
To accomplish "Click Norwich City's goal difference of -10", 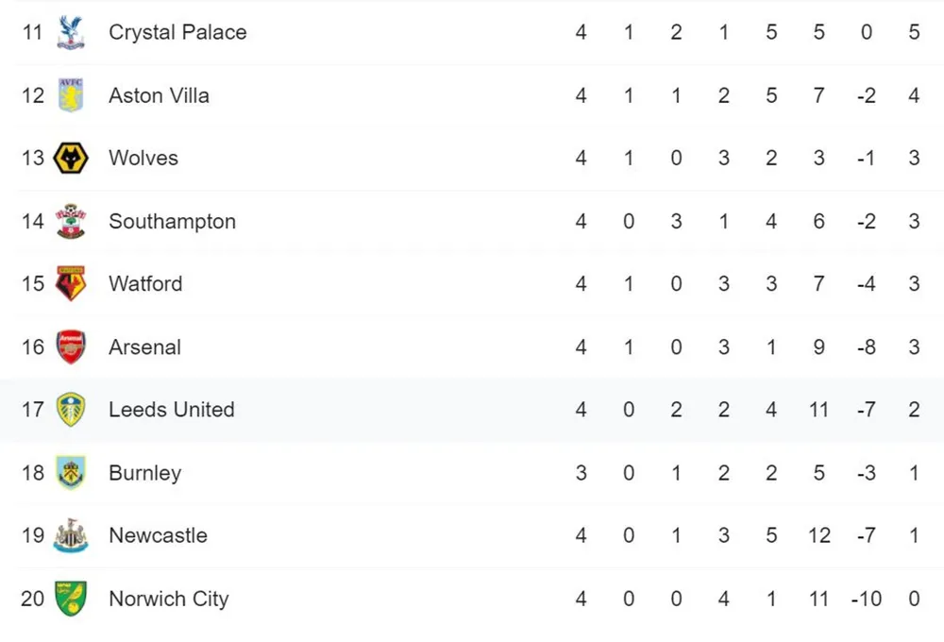I will (867, 599).
